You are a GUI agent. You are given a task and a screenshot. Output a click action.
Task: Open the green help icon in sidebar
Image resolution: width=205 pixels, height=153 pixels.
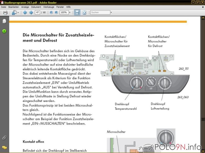(x=4, y=31)
